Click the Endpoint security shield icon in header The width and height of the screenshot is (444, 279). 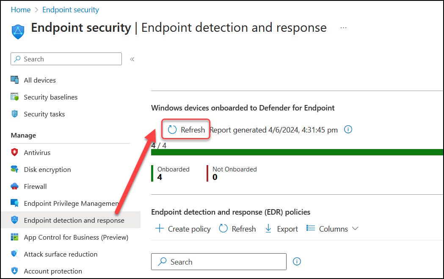pyautogui.click(x=18, y=31)
